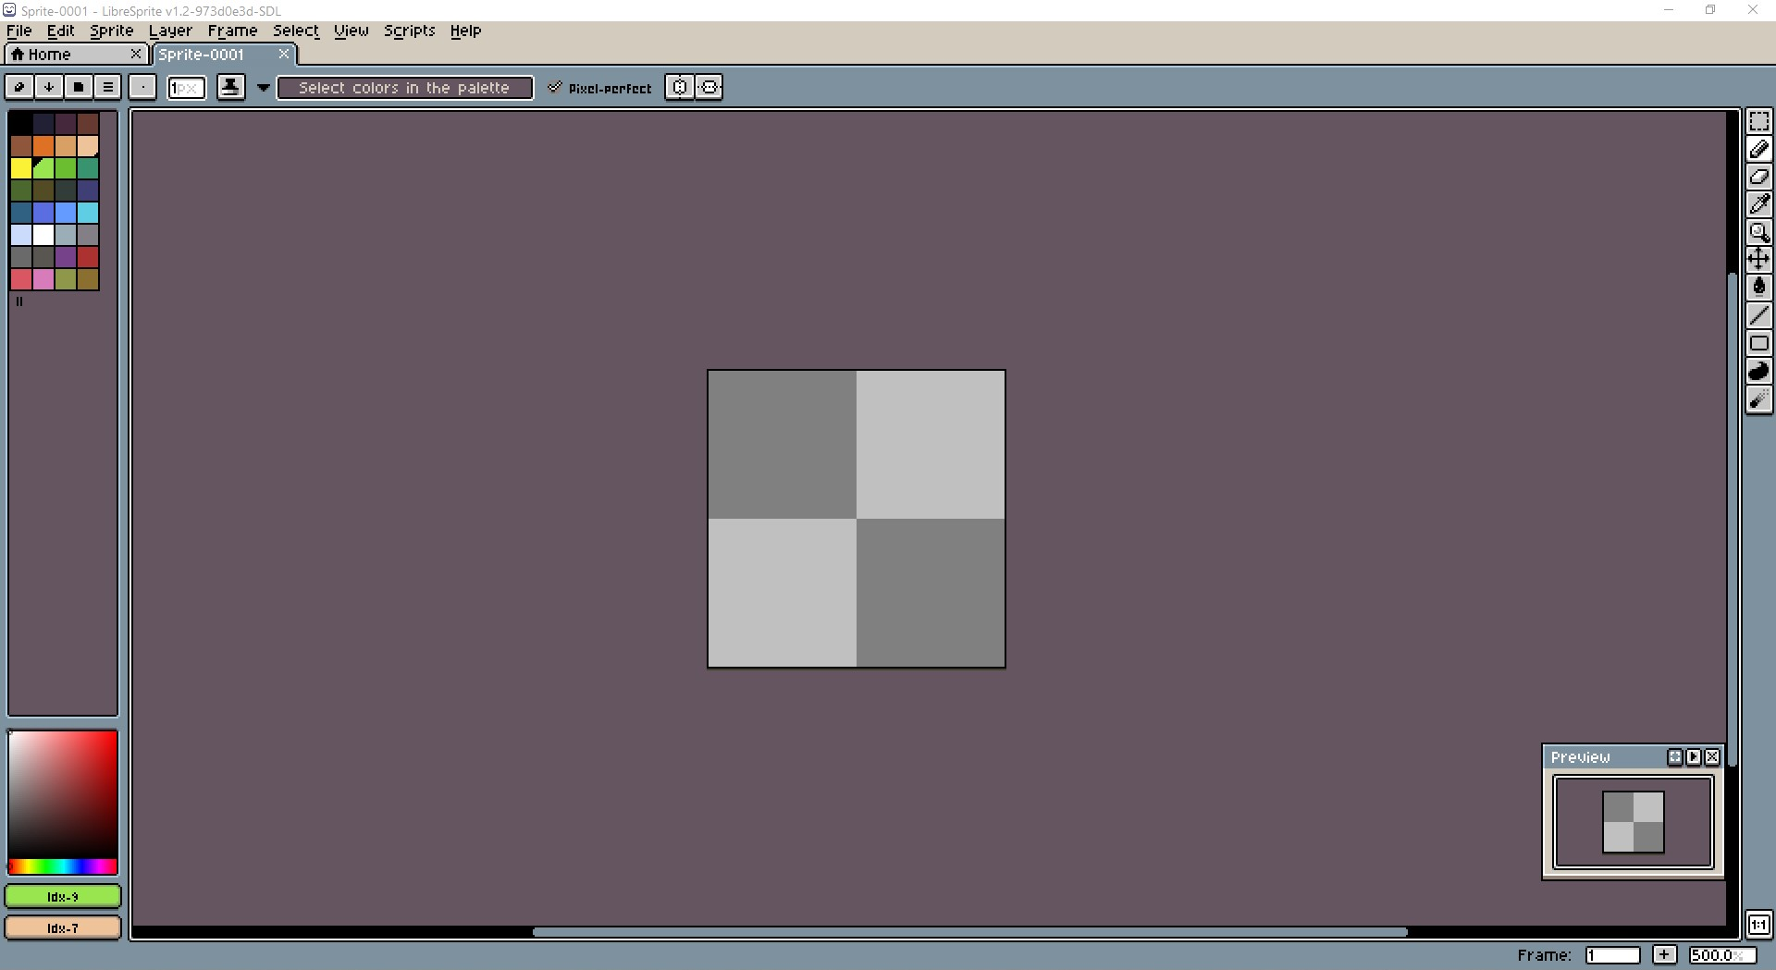Click the Idx-9 foreground color button

(x=63, y=896)
